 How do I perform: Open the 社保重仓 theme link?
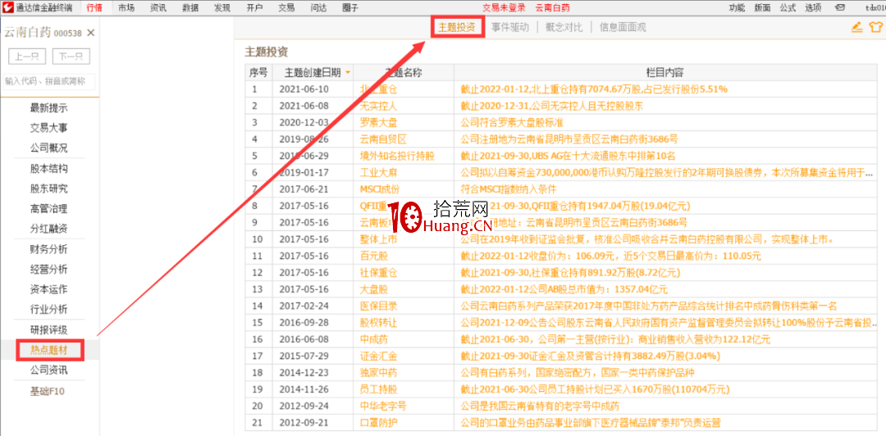[x=377, y=272]
